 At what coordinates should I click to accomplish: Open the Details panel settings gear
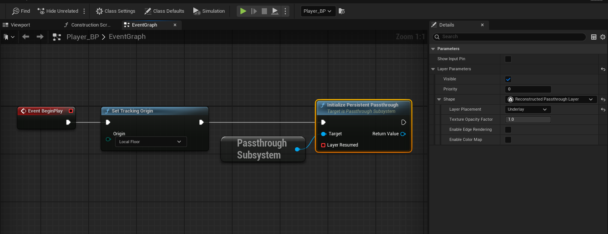pyautogui.click(x=603, y=37)
